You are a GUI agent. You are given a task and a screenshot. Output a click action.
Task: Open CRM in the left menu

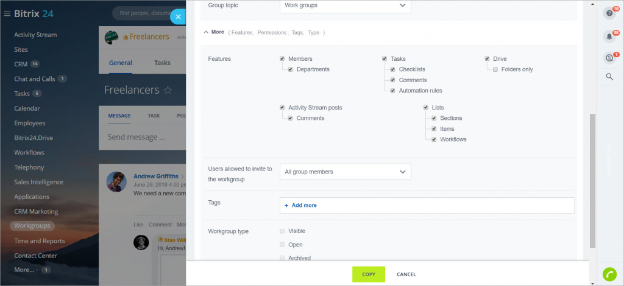click(x=21, y=65)
